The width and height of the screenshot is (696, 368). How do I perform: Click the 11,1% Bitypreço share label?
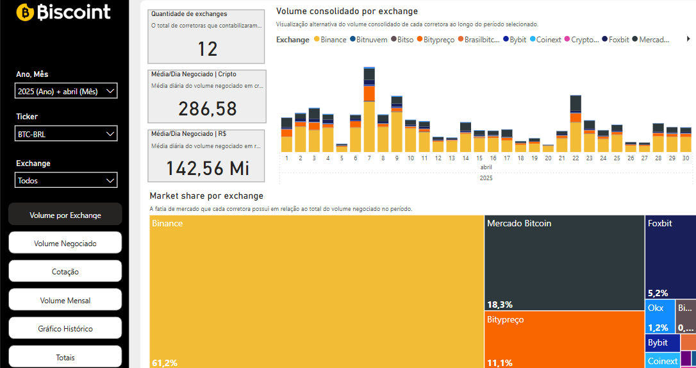[x=499, y=363]
